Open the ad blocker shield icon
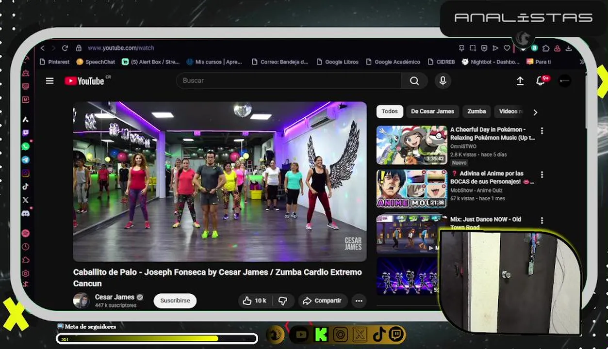 coord(484,48)
